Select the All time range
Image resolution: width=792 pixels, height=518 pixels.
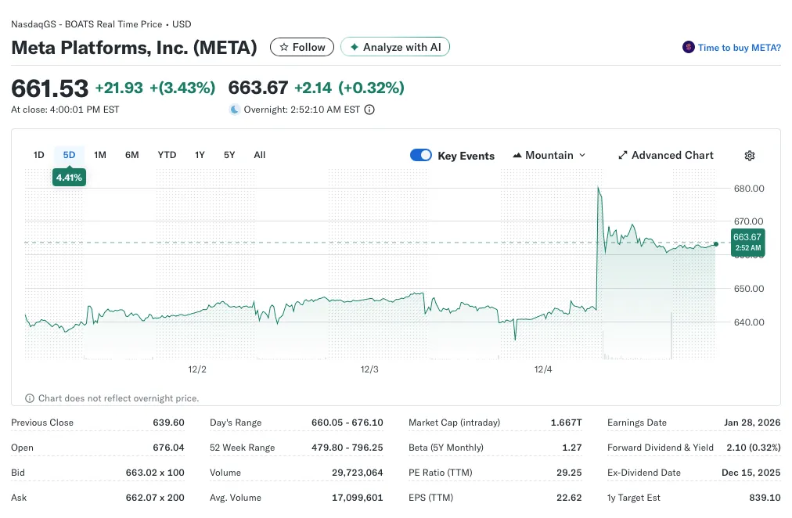[x=260, y=155]
